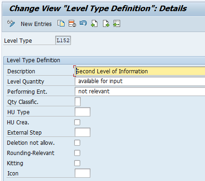Tick the Deletion not allow. checkbox
205x181 pixels.
click(x=77, y=142)
